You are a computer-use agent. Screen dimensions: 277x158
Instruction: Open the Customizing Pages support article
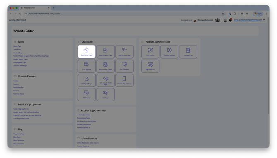click(x=84, y=118)
